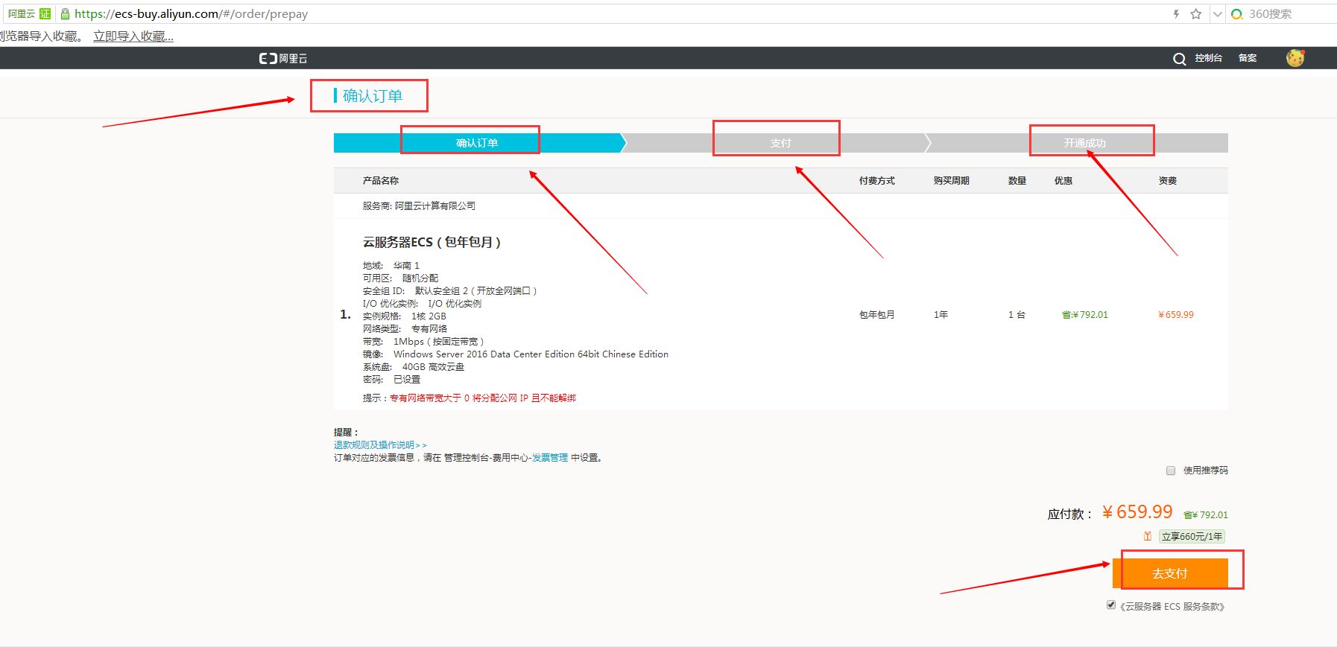Click the green padlock security icon
The height and width of the screenshot is (647, 1337).
point(65,14)
